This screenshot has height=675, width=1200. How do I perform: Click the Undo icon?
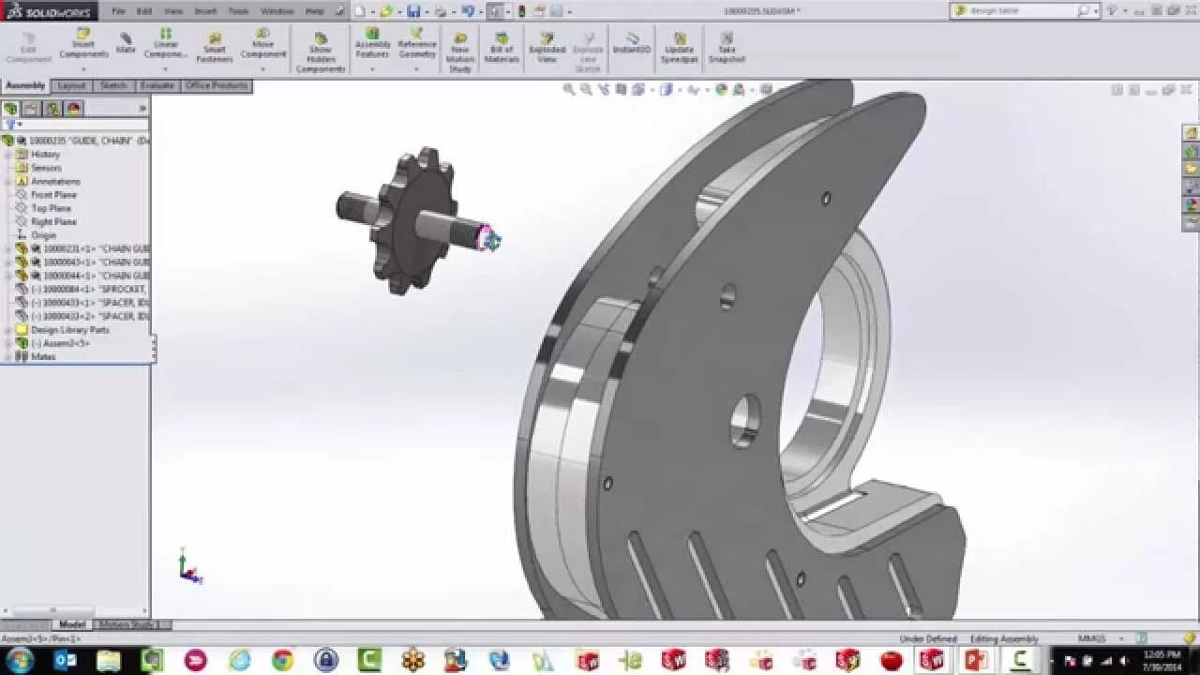[x=467, y=11]
